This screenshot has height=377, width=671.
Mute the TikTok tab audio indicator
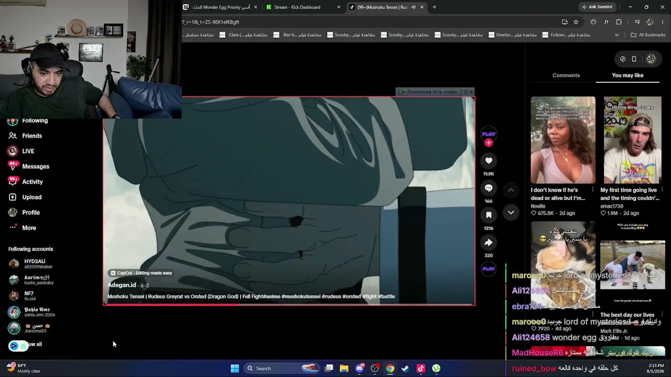[414, 7]
